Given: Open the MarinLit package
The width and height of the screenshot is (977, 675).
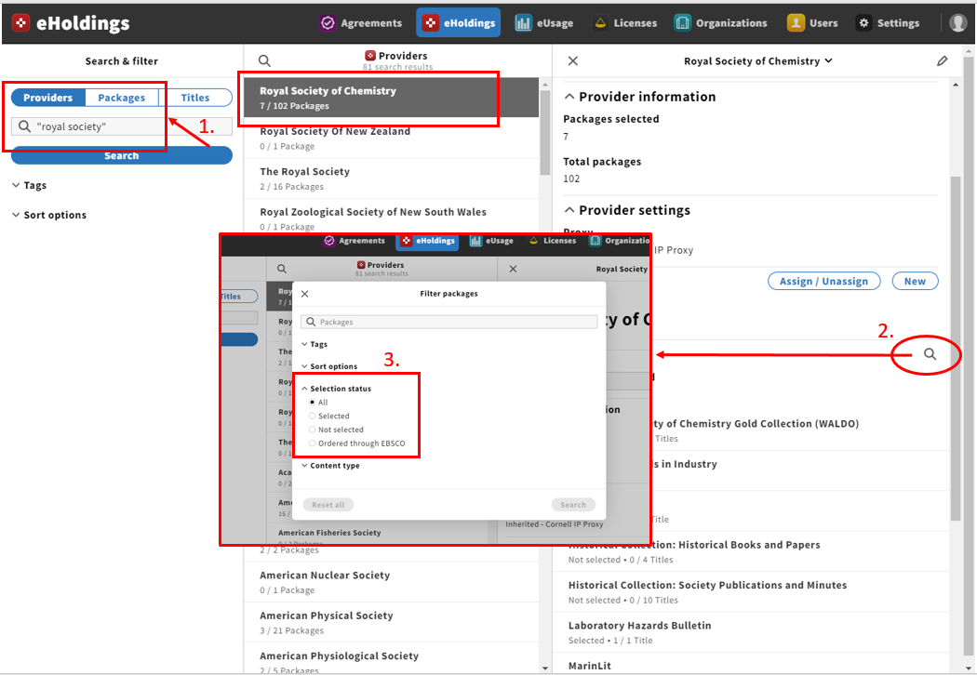Looking at the screenshot, I should pyautogui.click(x=751, y=664).
